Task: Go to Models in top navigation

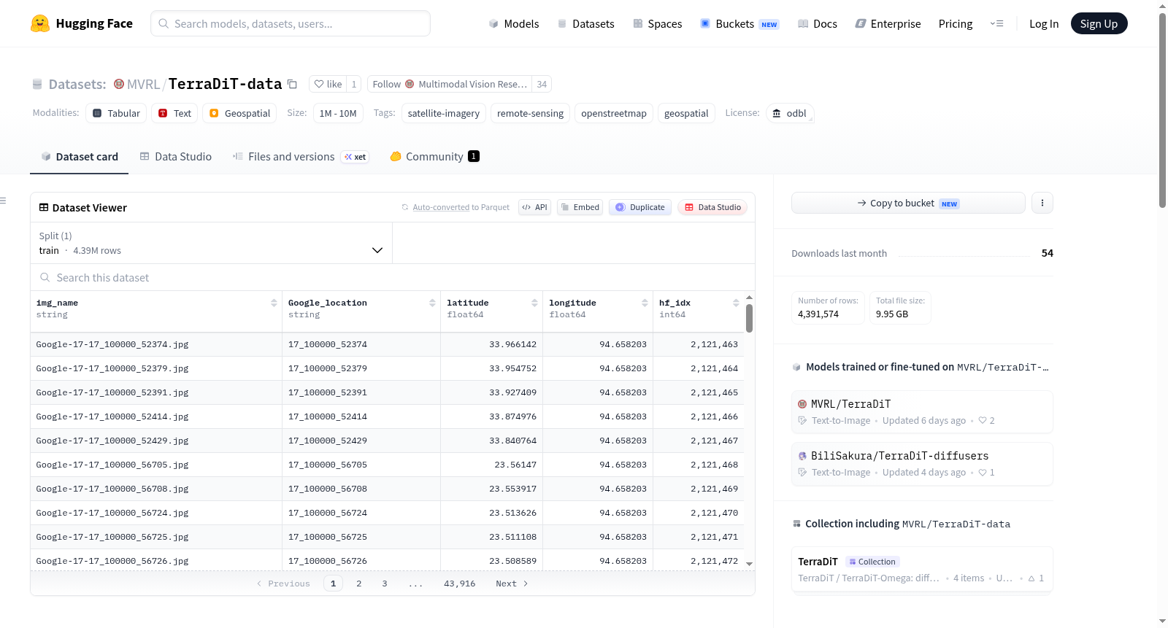Action: [514, 23]
